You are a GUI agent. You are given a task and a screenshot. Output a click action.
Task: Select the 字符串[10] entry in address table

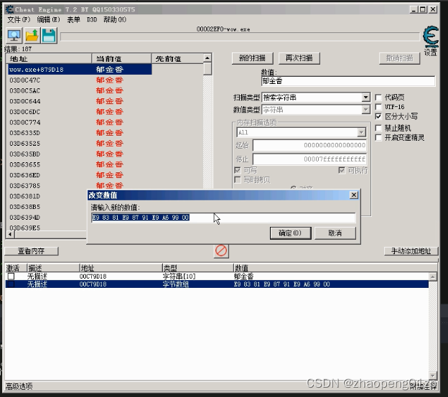217,276
